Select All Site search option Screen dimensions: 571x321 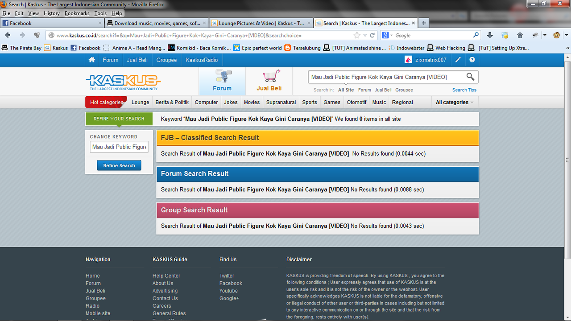click(x=346, y=90)
